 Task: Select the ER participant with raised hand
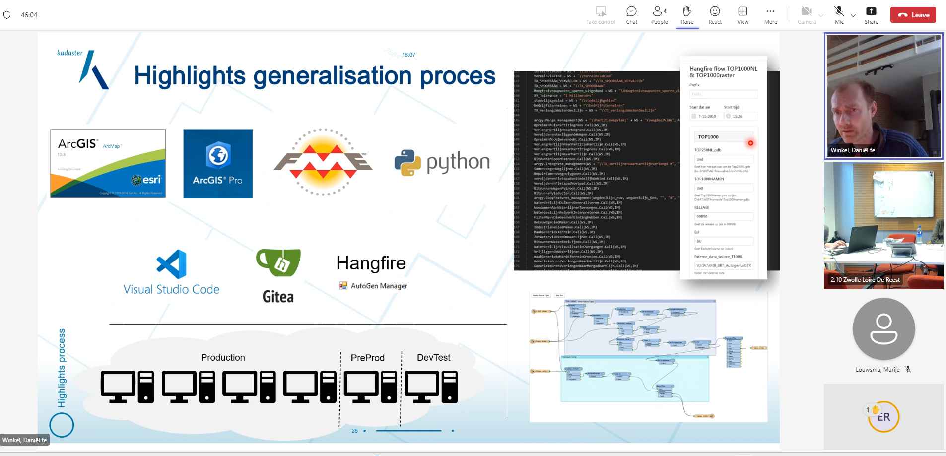(883, 416)
